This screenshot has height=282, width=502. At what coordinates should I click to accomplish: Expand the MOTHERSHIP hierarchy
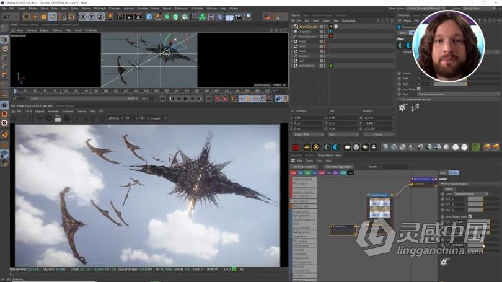[x=292, y=66]
